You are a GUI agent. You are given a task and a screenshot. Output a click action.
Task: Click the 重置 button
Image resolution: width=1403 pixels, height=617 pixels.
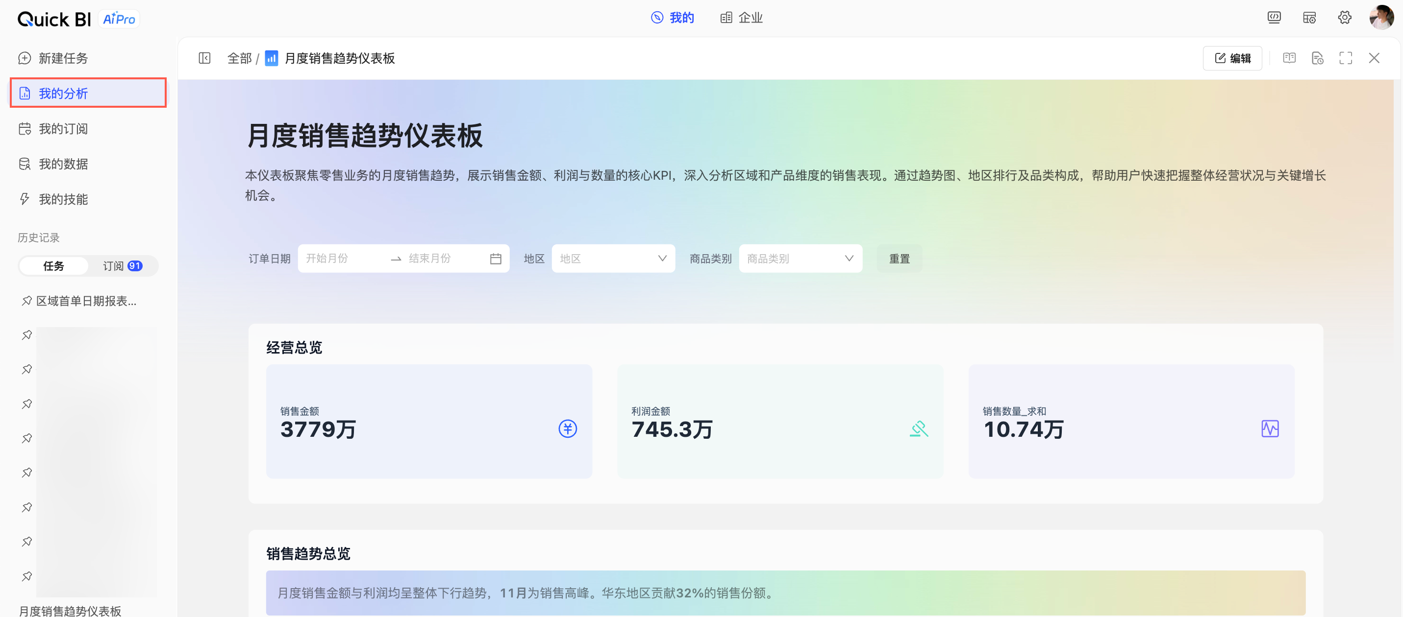(899, 259)
